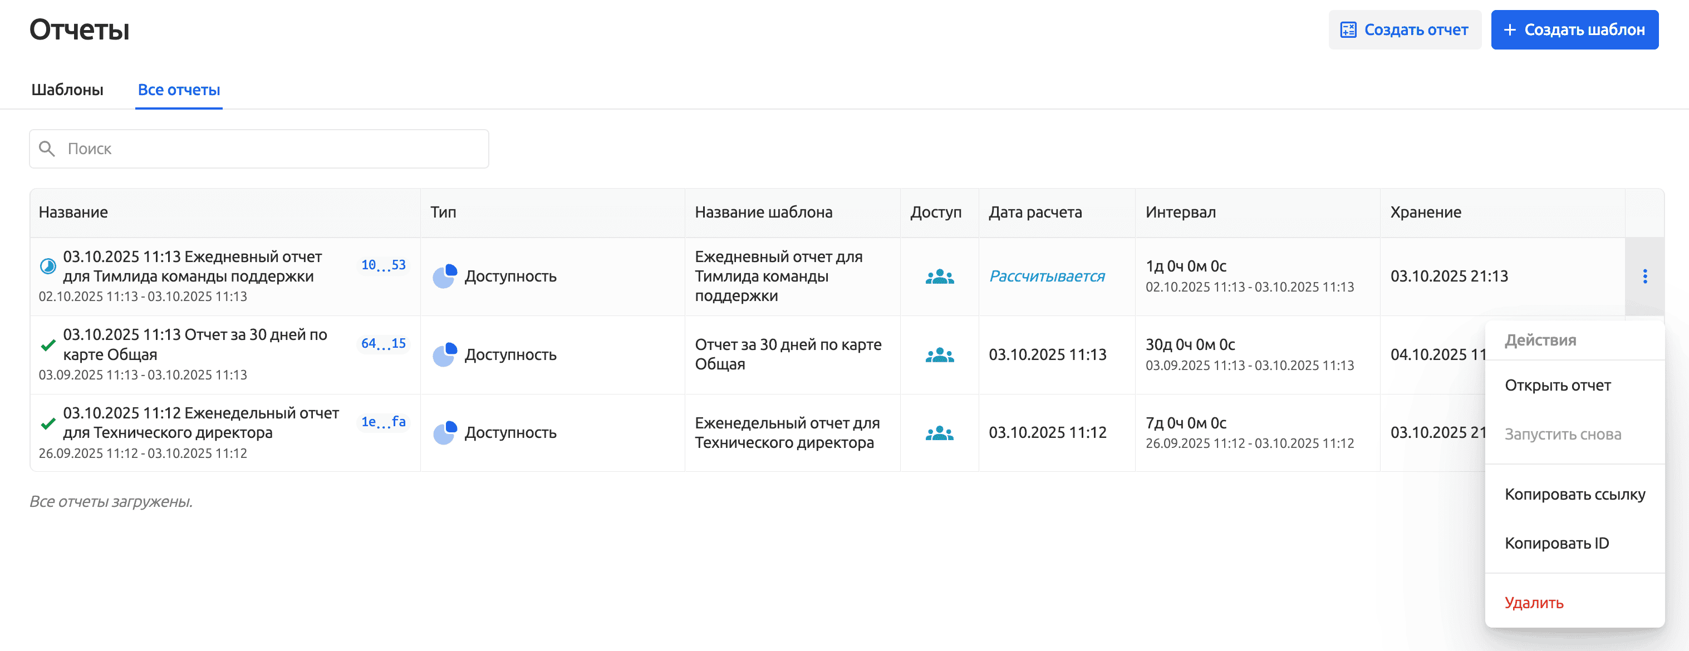Click green checkmark icon of 30-day report
1689x651 pixels.
point(48,345)
